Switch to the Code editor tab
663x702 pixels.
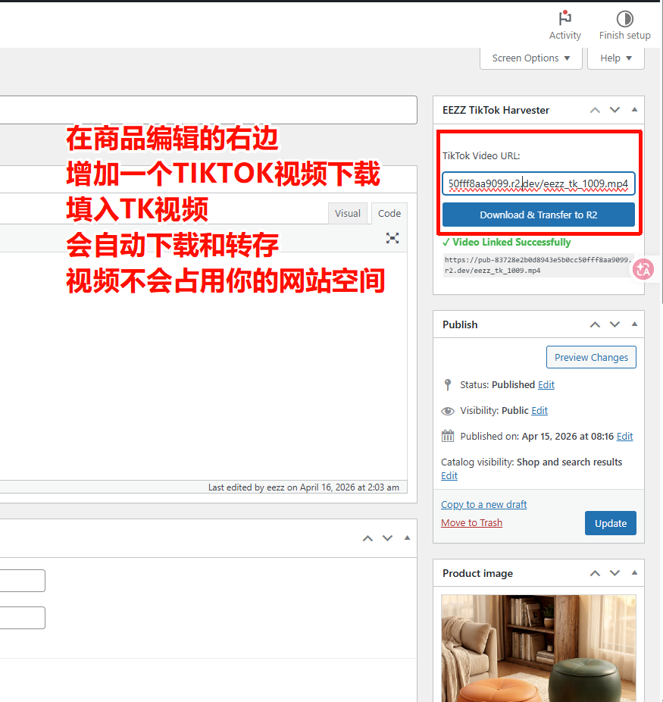click(389, 214)
